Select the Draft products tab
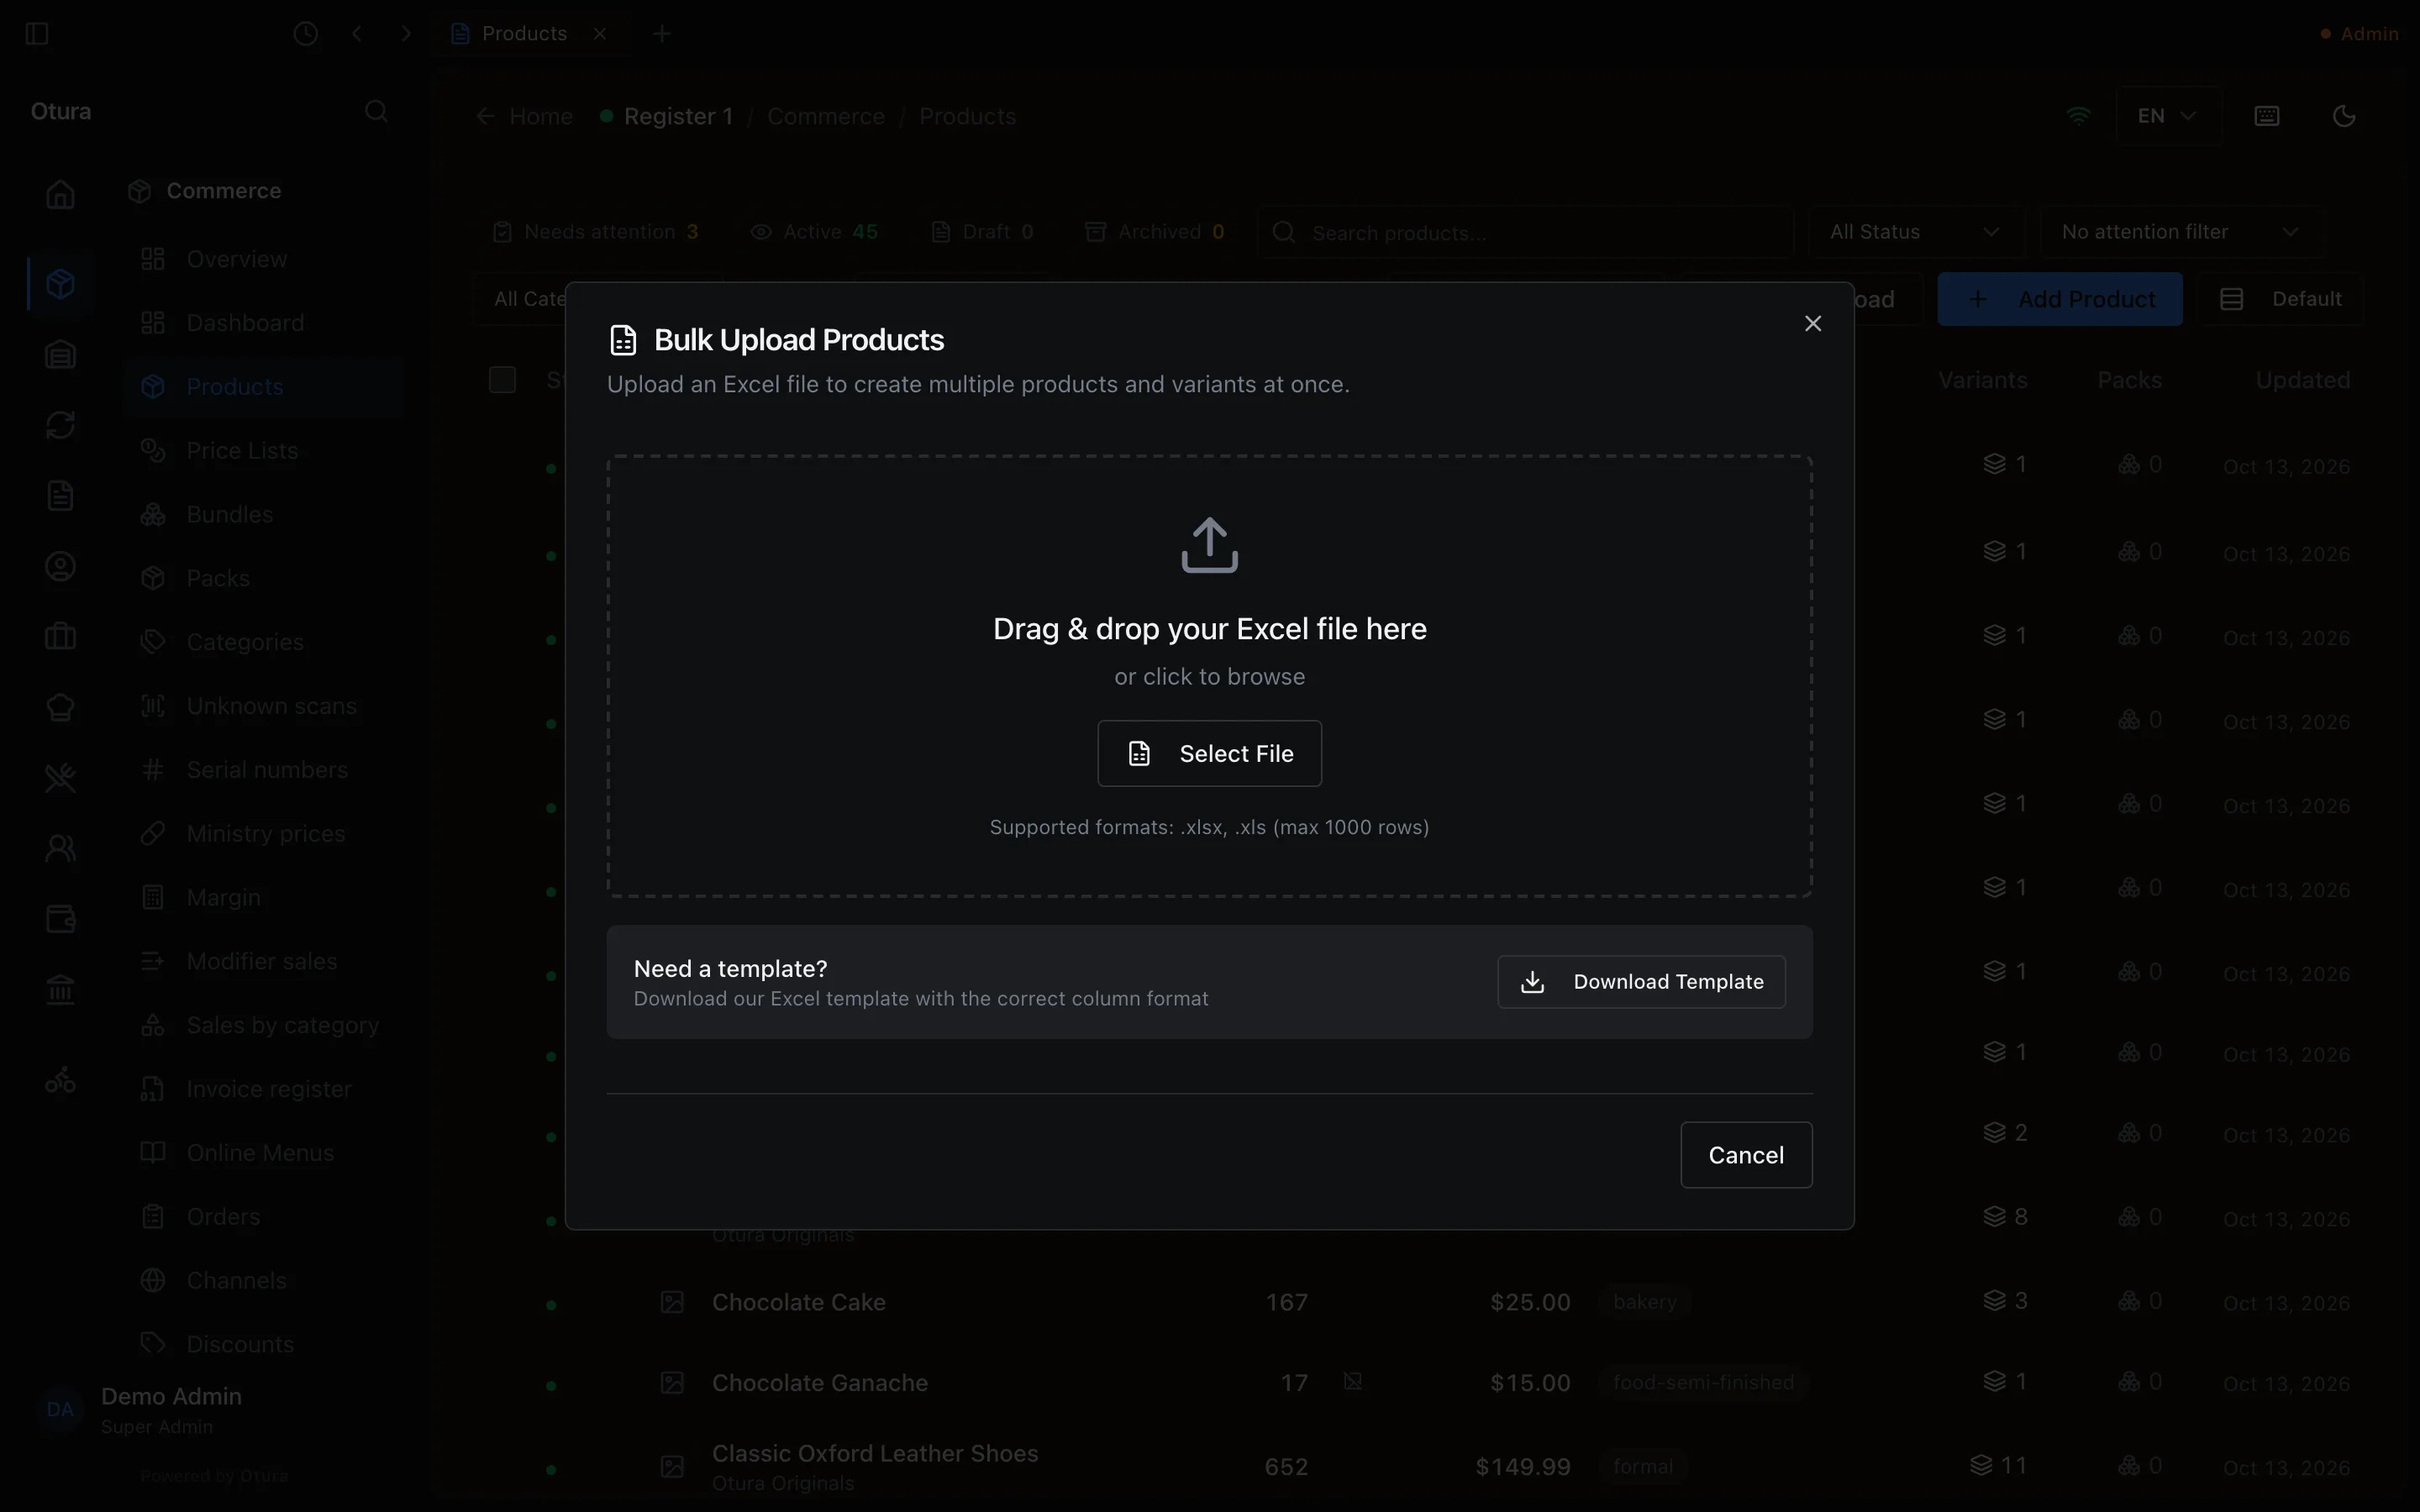 (x=982, y=232)
